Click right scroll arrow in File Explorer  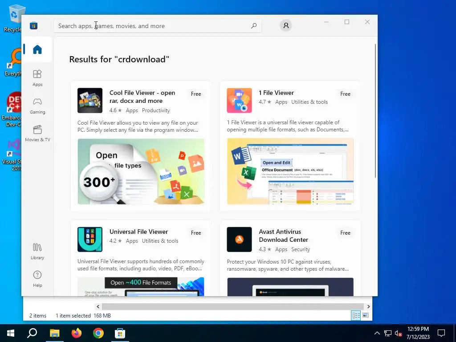[x=368, y=306]
